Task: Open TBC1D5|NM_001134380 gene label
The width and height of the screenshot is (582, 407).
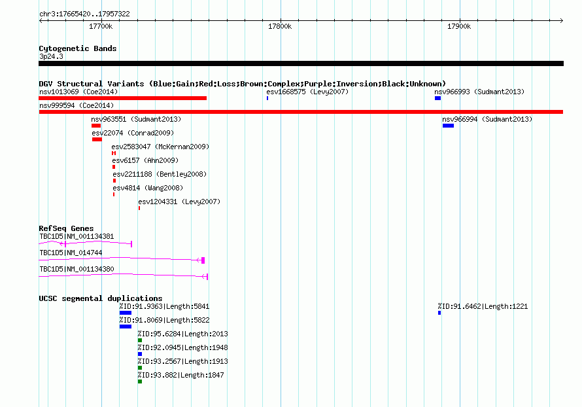Action: coord(77,269)
